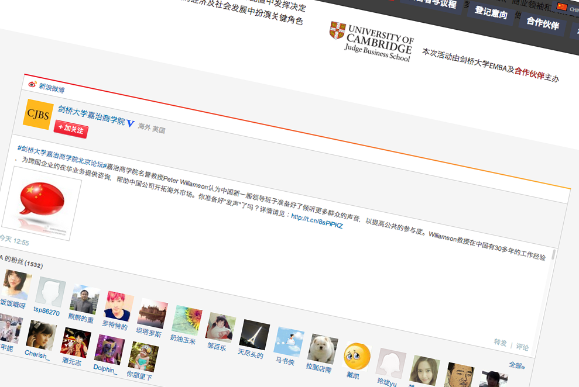The image size is (579, 387).
Task: Open the #剑桥大学嘉治商学院北京论坛# hashtag link
Action: point(62,157)
